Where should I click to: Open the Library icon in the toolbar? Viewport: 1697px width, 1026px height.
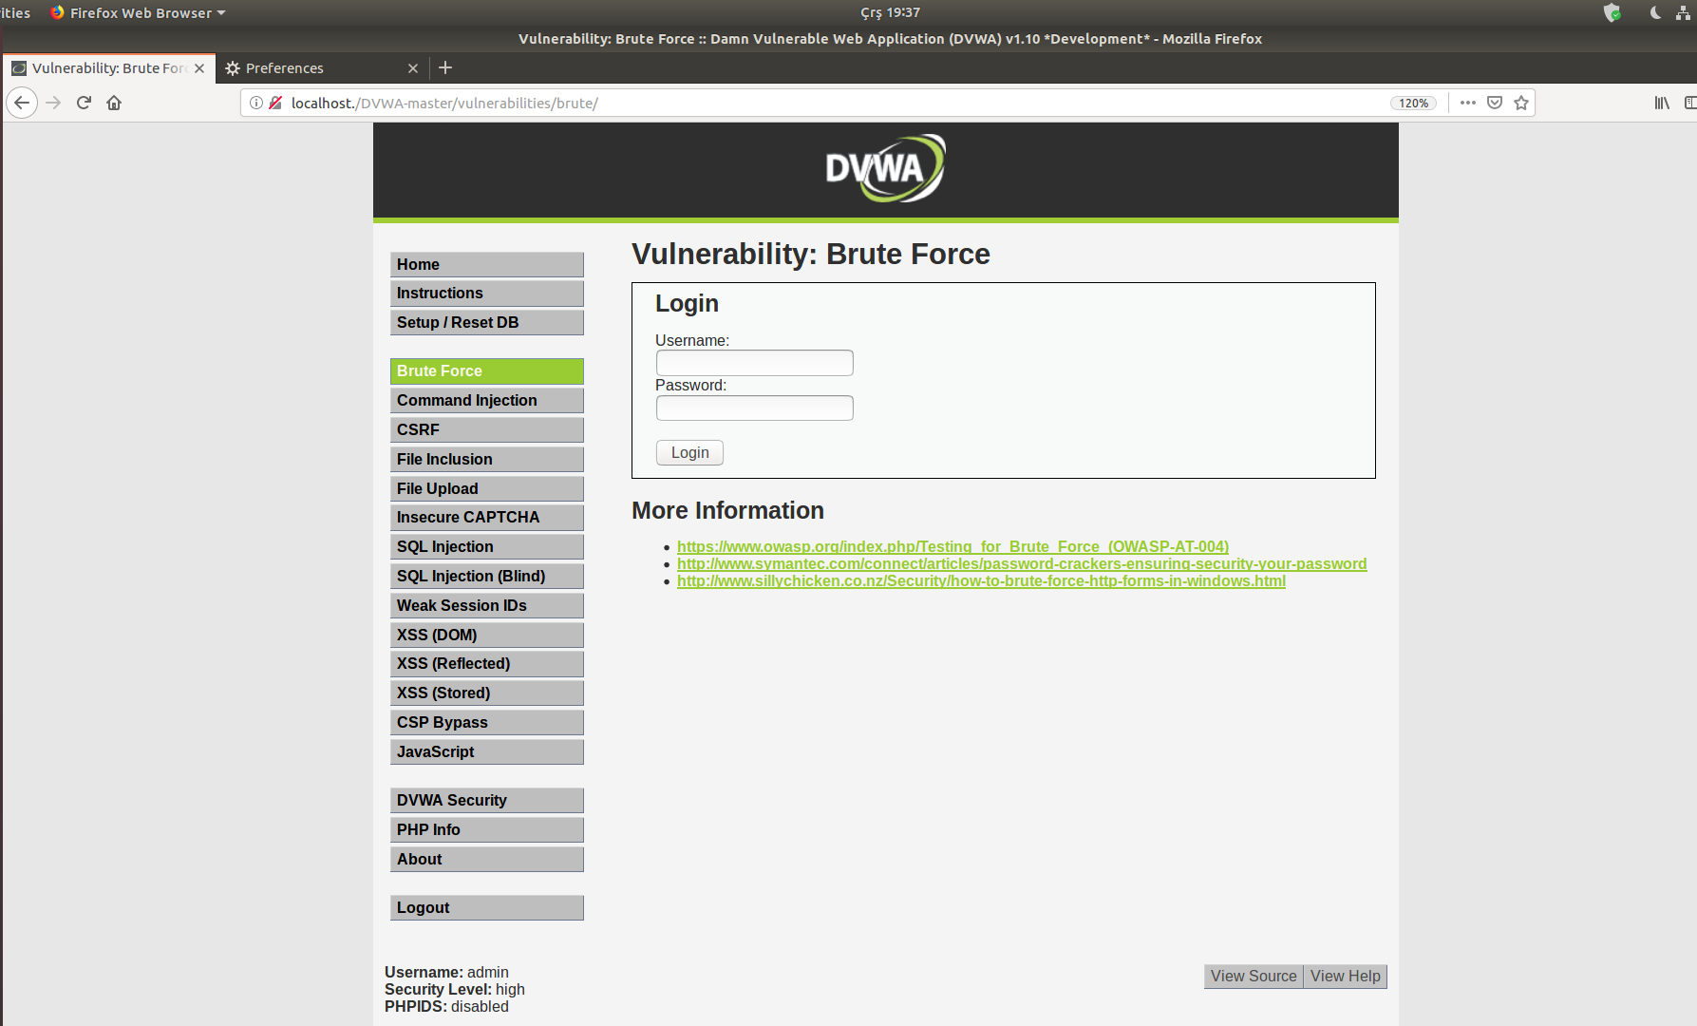pyautogui.click(x=1662, y=103)
